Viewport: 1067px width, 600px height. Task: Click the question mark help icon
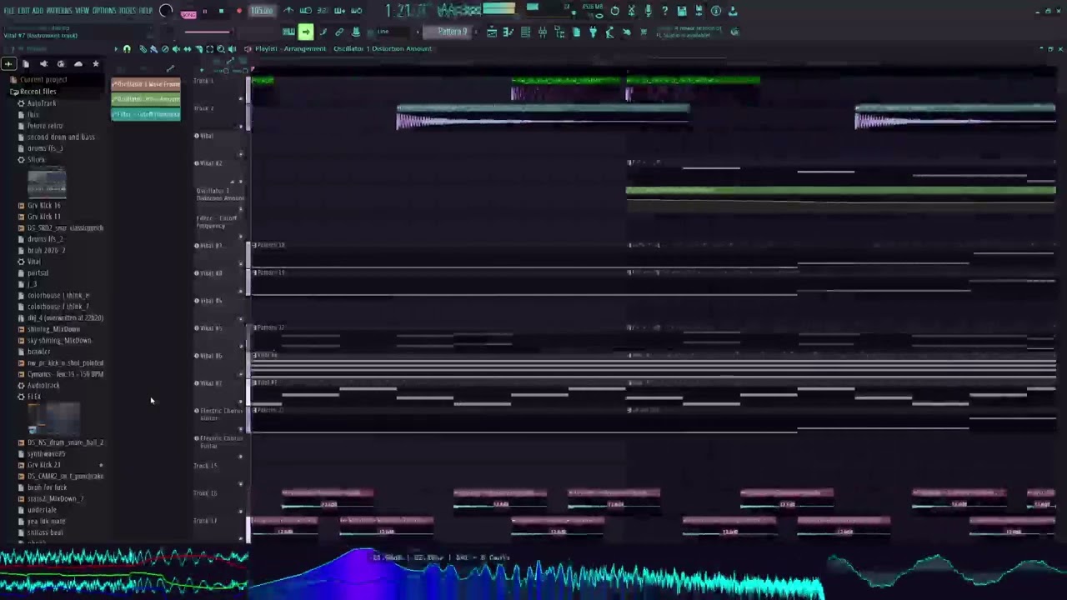coord(664,11)
